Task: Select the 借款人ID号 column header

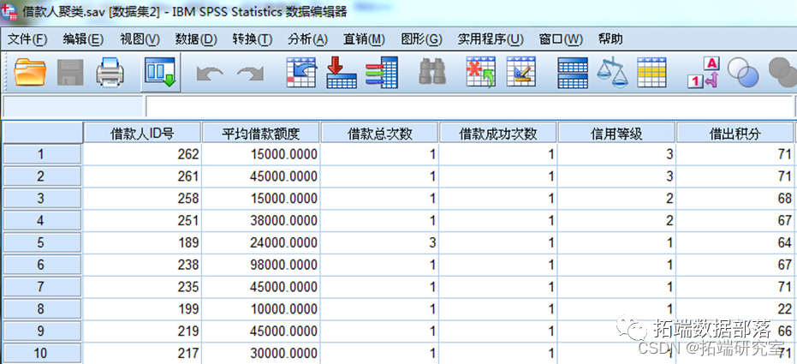Action: (x=142, y=133)
